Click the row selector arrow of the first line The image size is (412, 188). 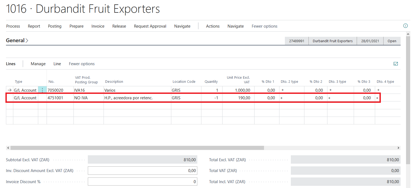(x=10, y=90)
